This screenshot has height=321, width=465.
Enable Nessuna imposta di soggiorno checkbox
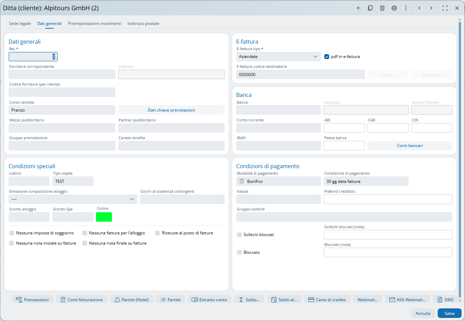click(12, 233)
